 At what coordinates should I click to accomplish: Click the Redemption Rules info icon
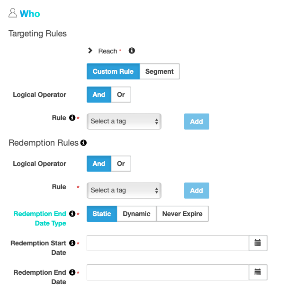(83, 143)
